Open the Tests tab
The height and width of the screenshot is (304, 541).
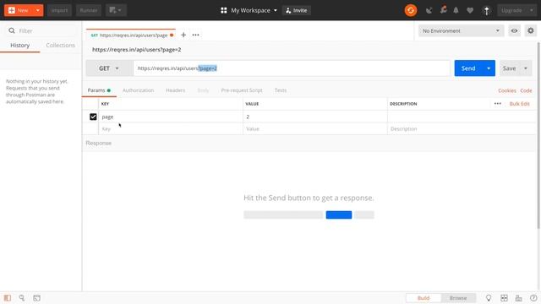point(280,90)
